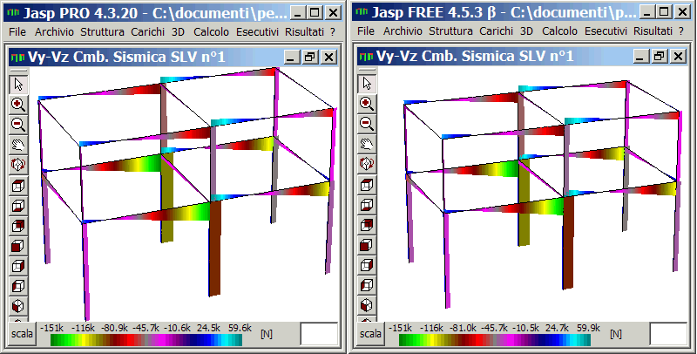Click the color scale bar in Jasp FREE
The height and width of the screenshot is (354, 697).
(x=495, y=340)
